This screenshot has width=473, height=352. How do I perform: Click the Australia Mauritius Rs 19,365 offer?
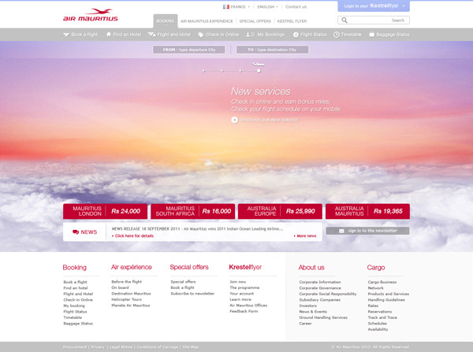pyautogui.click(x=367, y=211)
